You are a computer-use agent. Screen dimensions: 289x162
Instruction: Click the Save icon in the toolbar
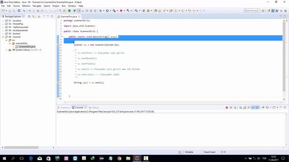pyautogui.click(x=10, y=11)
